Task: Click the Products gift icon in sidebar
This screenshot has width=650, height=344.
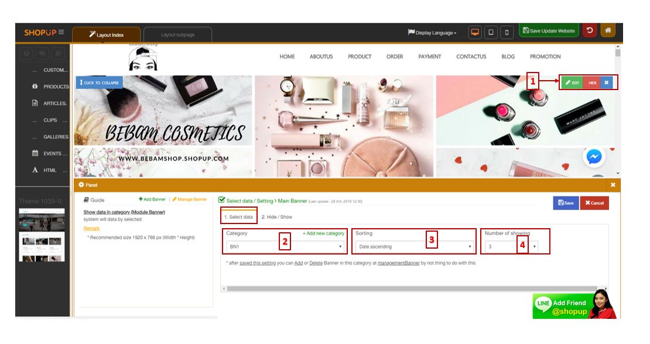Action: point(35,87)
